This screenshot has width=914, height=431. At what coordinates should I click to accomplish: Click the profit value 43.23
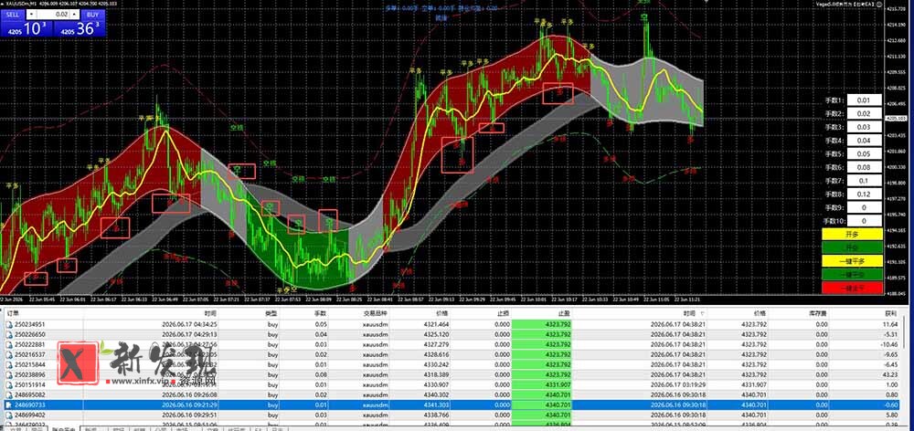point(890,374)
